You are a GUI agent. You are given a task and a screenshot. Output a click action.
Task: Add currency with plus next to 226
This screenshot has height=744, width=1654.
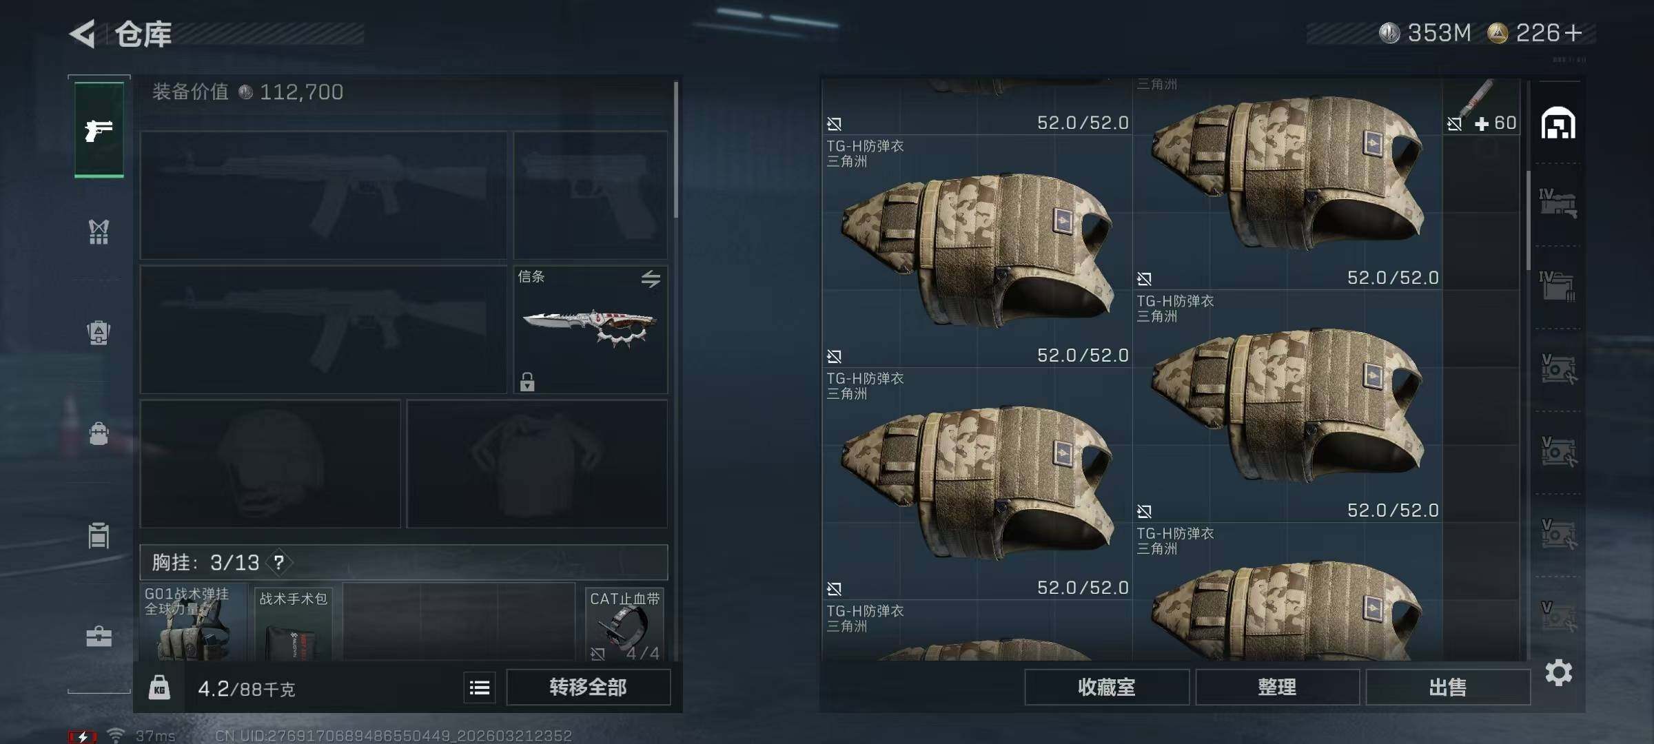(x=1573, y=33)
